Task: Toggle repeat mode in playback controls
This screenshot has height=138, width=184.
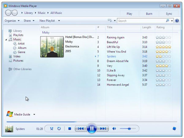Action: [59, 128]
